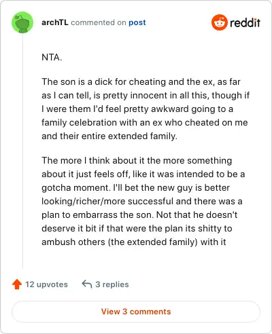Click the "commented on" text
Image resolution: width=272 pixels, height=334 pixels.
pyautogui.click(x=99, y=22)
